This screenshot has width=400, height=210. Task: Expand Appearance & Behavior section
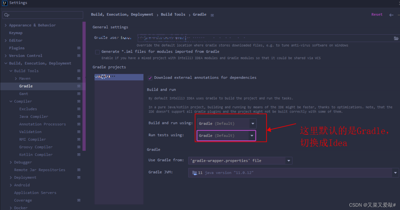point(6,25)
